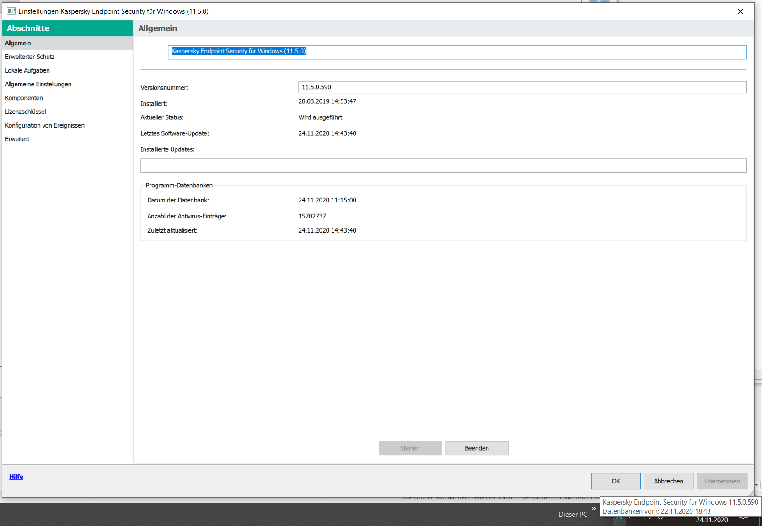Show the Komponenten section
Viewport: 762px width, 526px height.
coord(67,98)
